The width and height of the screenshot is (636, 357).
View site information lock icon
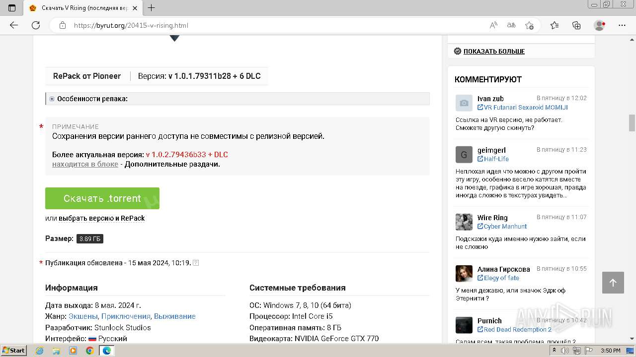click(63, 25)
